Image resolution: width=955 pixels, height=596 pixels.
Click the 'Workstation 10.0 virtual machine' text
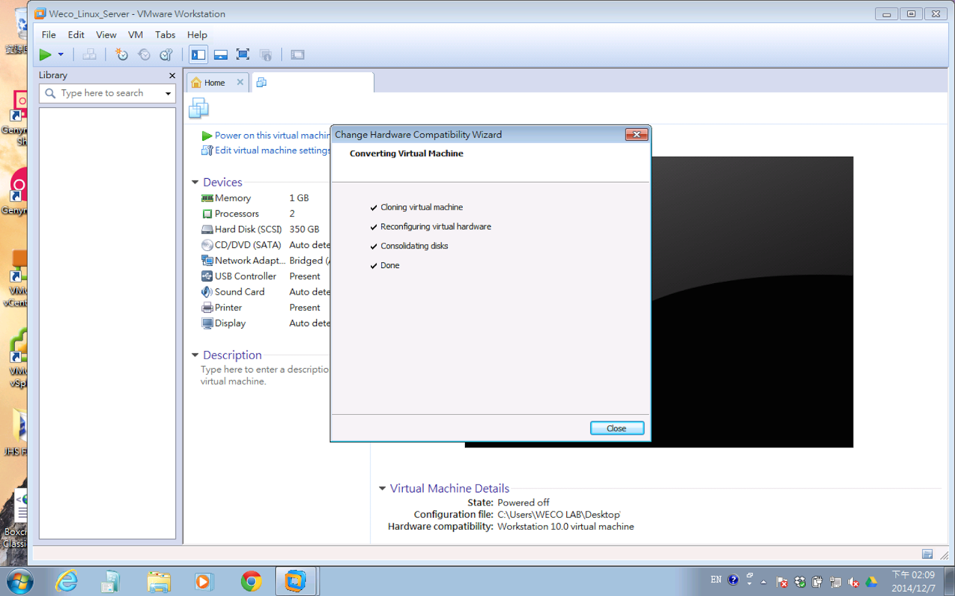point(566,526)
